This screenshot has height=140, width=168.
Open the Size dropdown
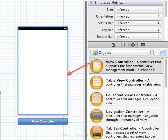(x=138, y=10)
